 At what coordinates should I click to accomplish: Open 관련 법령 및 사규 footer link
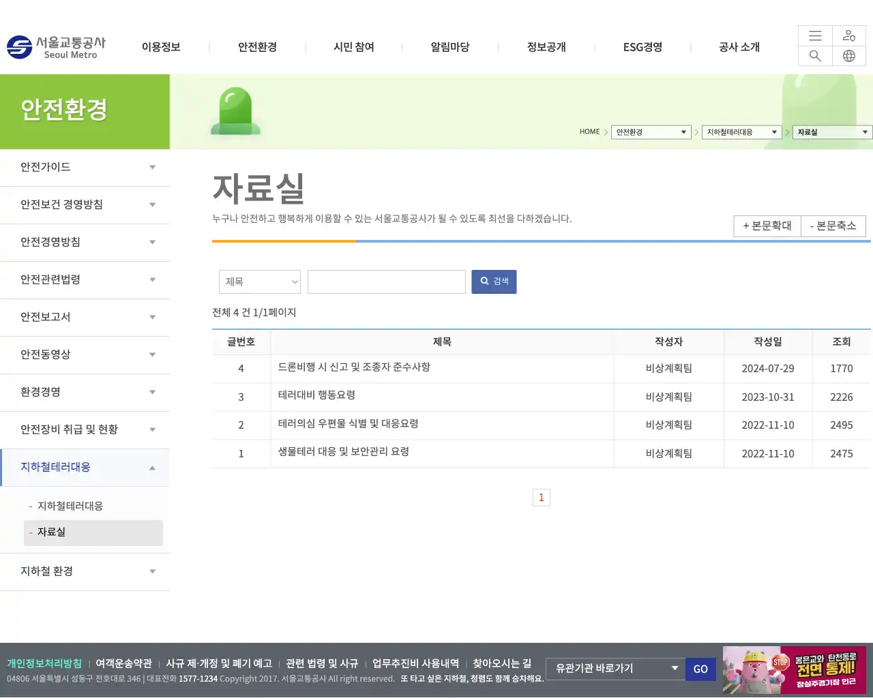[322, 663]
